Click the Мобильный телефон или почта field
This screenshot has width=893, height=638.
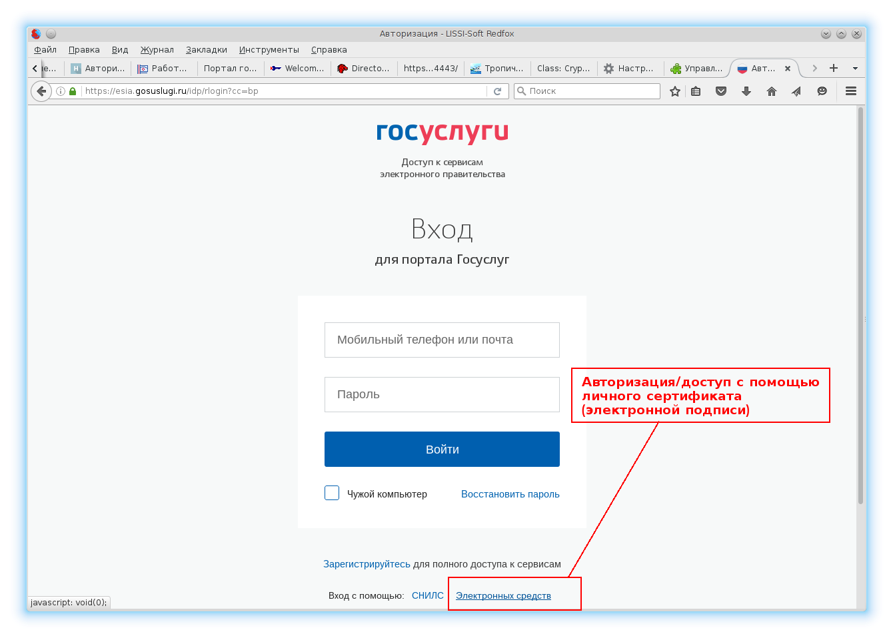(x=442, y=340)
